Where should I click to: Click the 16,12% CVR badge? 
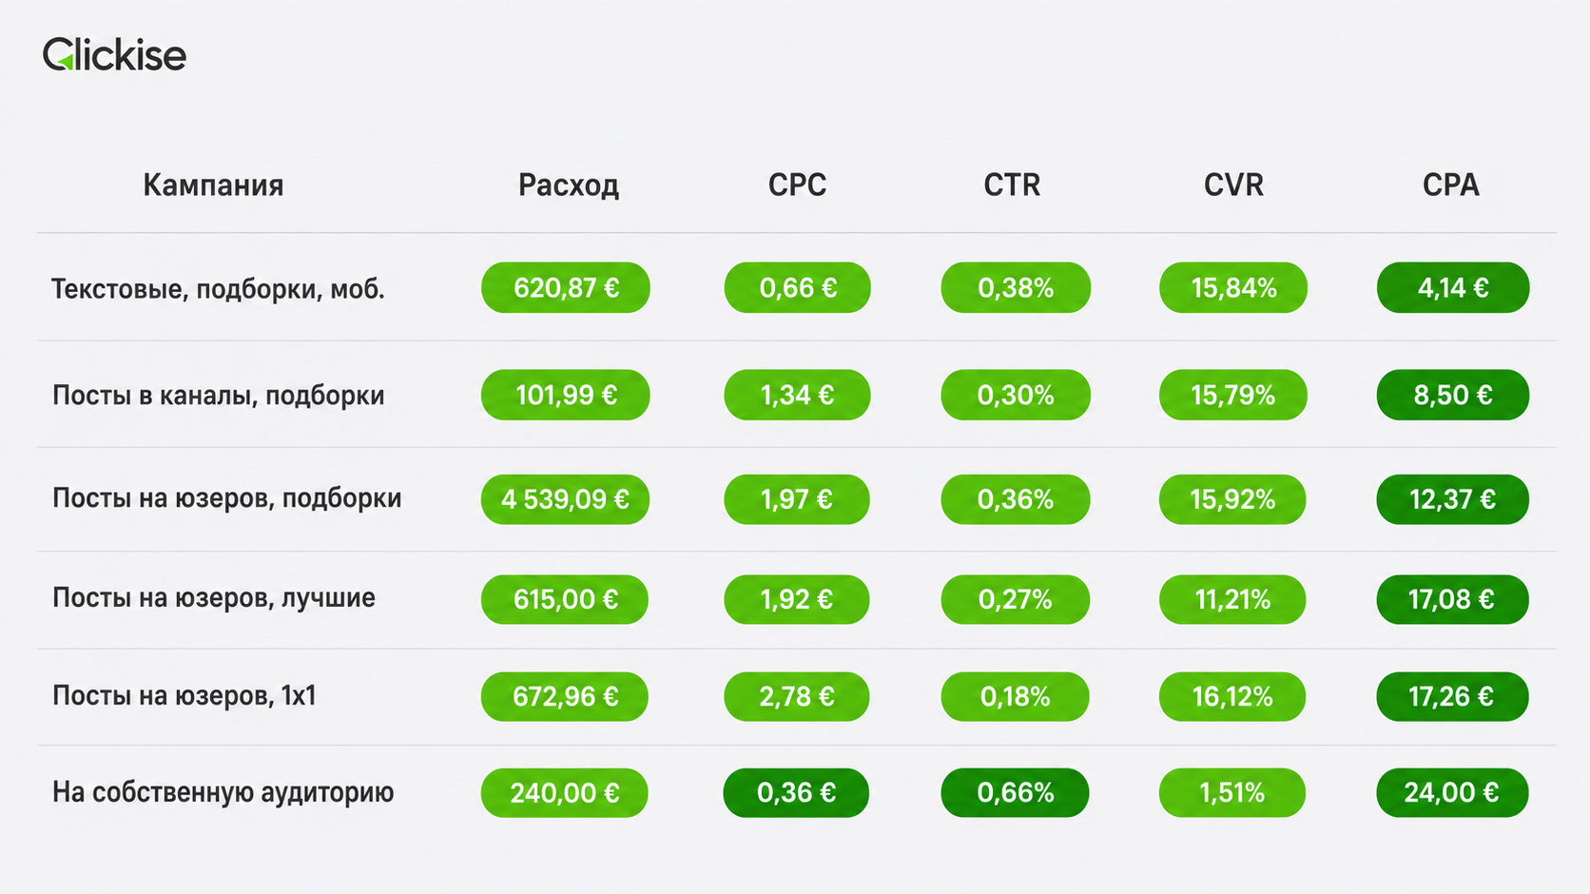click(1232, 696)
